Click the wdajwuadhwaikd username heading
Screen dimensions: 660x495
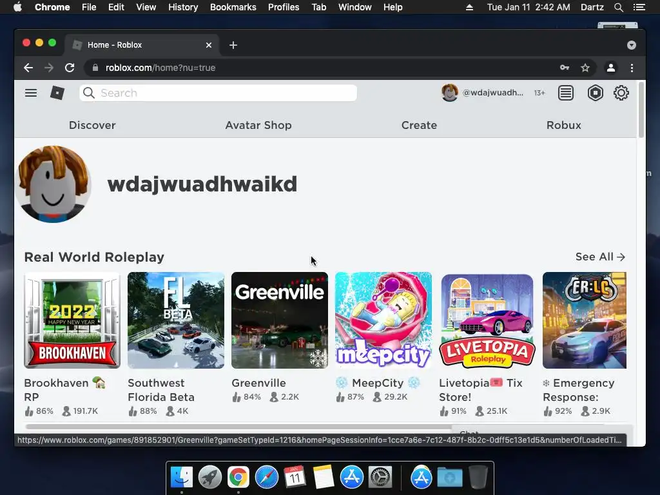[202, 184]
